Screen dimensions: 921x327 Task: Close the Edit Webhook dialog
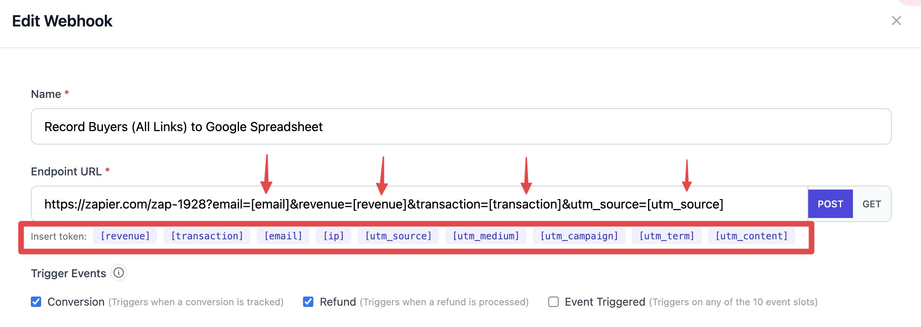pos(896,21)
